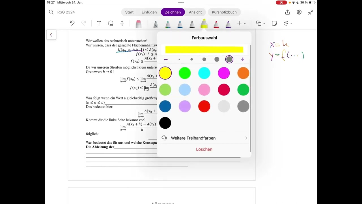Select the pink Eraser tool

(138, 24)
